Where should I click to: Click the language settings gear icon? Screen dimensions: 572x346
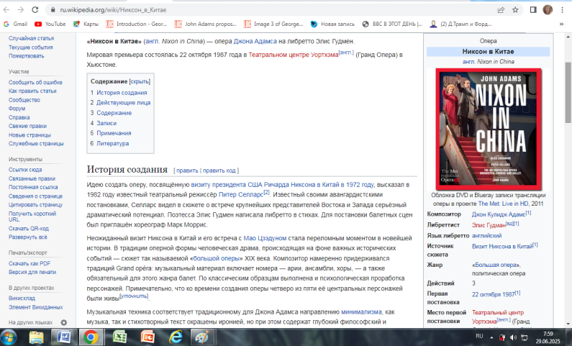click(64, 323)
